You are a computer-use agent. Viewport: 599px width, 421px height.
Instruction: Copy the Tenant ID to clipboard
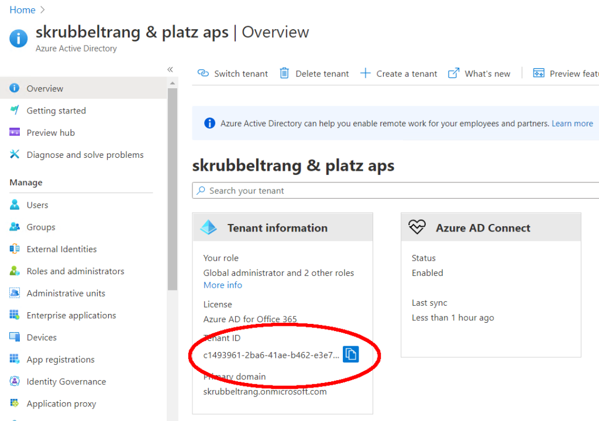click(350, 354)
